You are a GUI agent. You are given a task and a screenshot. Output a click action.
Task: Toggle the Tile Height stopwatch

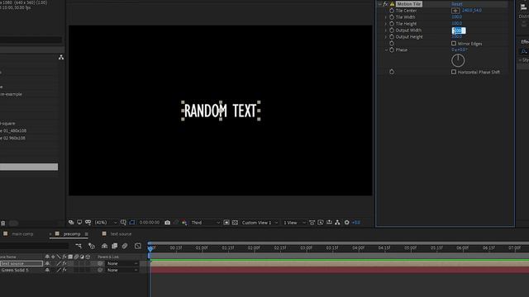pos(392,24)
